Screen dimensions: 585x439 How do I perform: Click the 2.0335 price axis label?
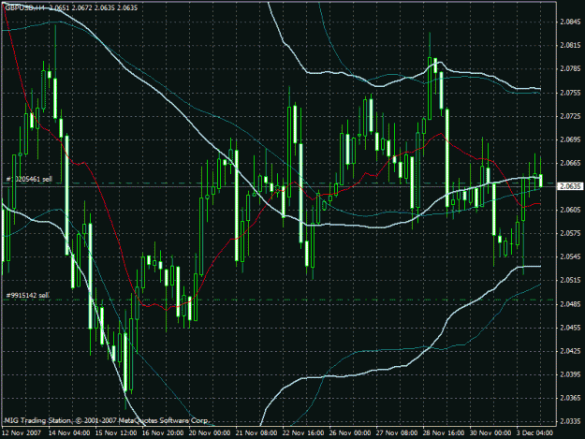570,421
